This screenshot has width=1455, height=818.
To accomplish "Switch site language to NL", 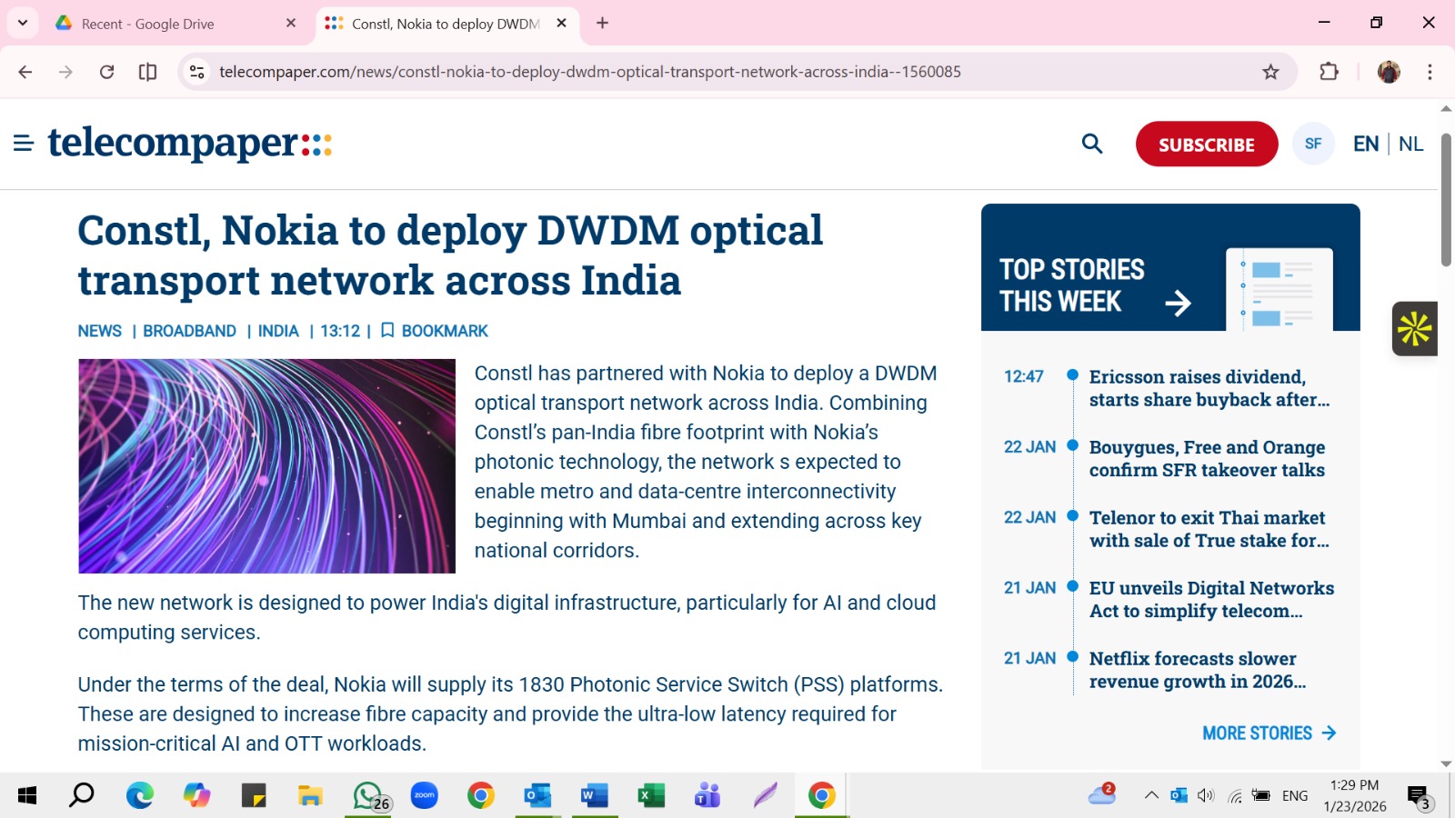I will [x=1410, y=144].
